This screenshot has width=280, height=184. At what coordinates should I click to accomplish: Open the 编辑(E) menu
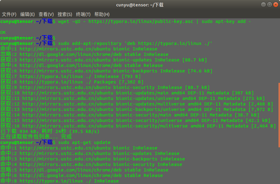point(28,14)
